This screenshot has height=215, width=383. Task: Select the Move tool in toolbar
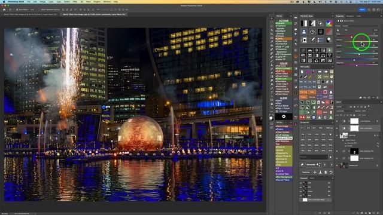coord(272,19)
